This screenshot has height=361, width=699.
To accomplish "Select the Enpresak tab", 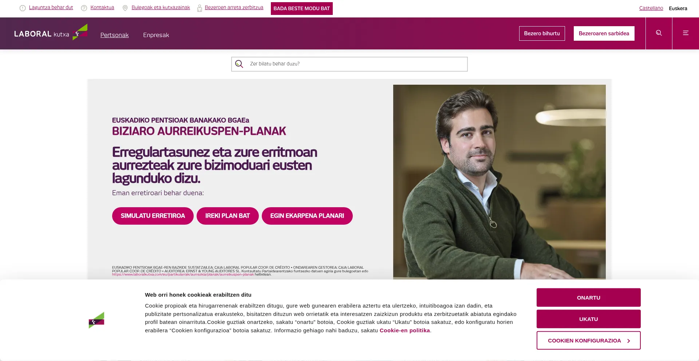I will 156,35.
